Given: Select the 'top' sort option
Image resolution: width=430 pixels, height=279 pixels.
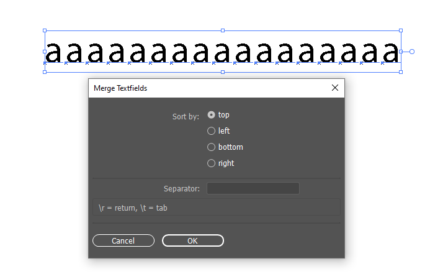Looking at the screenshot, I should (212, 115).
